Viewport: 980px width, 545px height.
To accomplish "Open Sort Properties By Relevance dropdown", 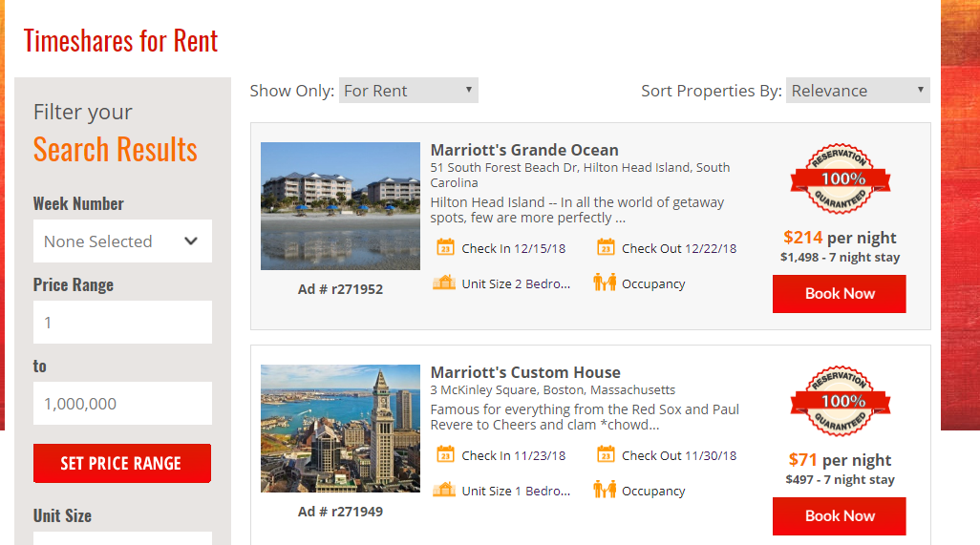I will (x=858, y=91).
